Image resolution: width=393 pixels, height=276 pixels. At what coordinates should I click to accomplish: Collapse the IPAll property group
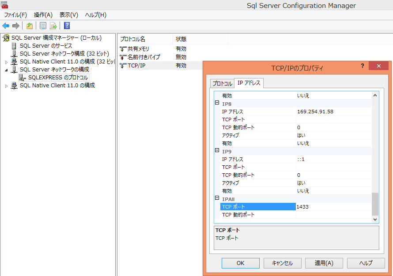point(217,198)
